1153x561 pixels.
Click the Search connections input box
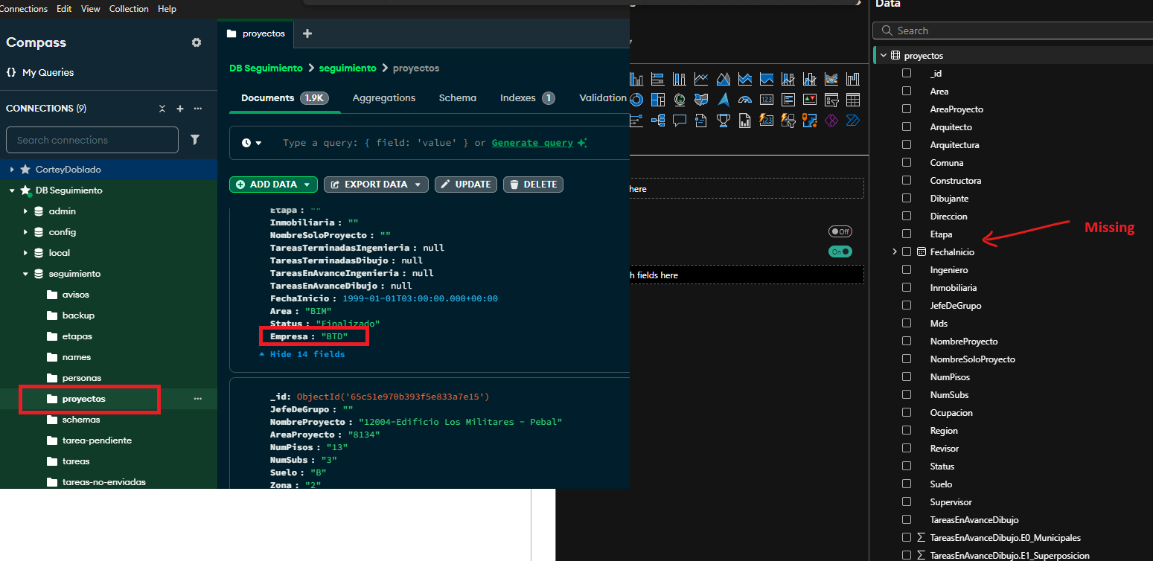click(x=92, y=140)
